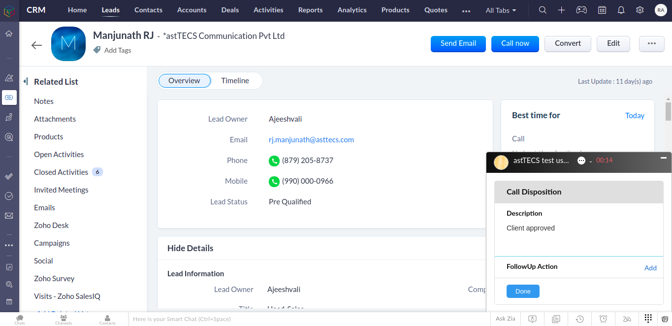
Task: Collapse the Related List panel
Action: pos(26,82)
